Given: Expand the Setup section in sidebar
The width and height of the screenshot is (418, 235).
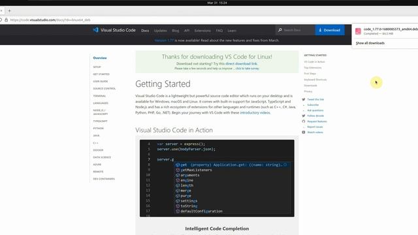Looking at the screenshot, I should 97,67.
